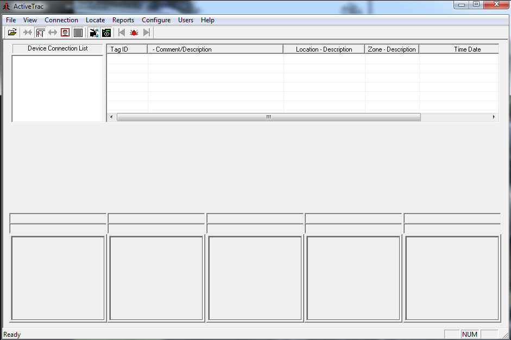Image resolution: width=511 pixels, height=340 pixels.
Task: Click the Location - Description column header
Action: click(x=324, y=49)
